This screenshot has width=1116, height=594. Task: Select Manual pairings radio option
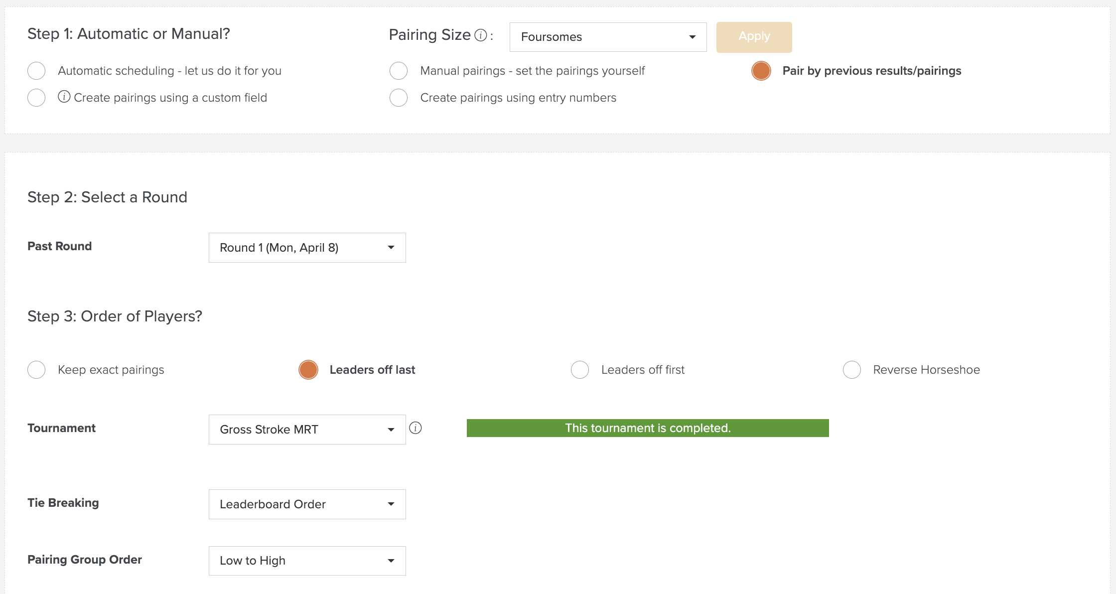(399, 71)
